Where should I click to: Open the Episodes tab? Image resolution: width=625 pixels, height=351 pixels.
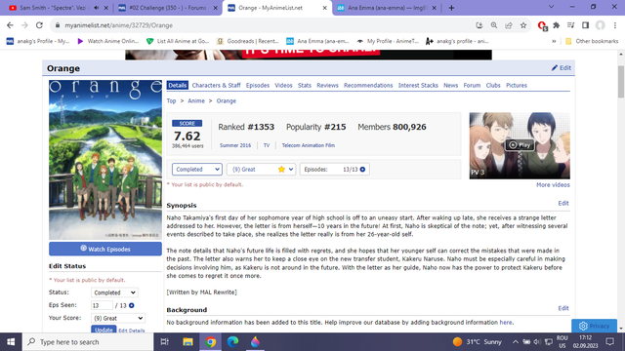pos(258,85)
